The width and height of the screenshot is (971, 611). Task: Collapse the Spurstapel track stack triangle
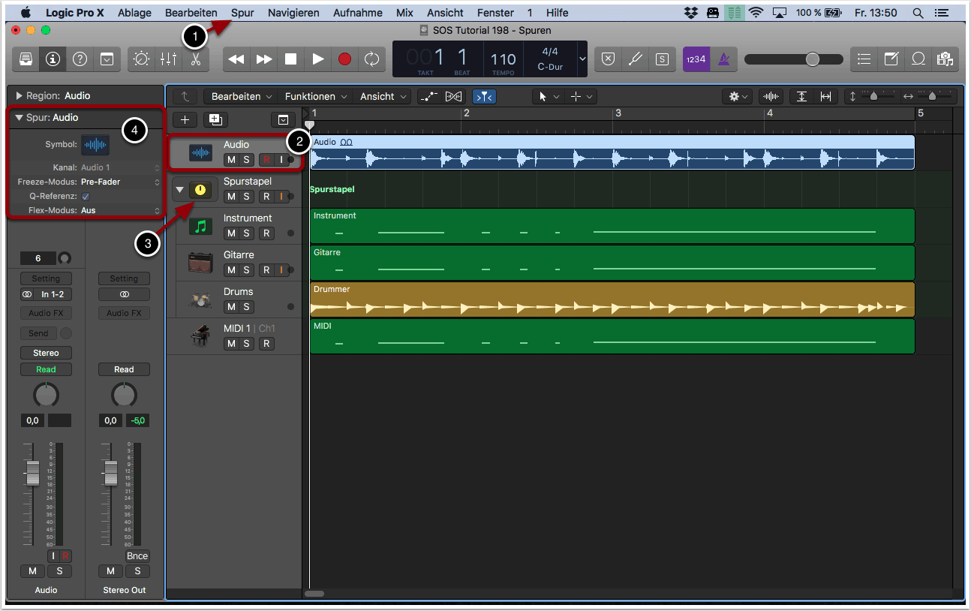coord(179,190)
